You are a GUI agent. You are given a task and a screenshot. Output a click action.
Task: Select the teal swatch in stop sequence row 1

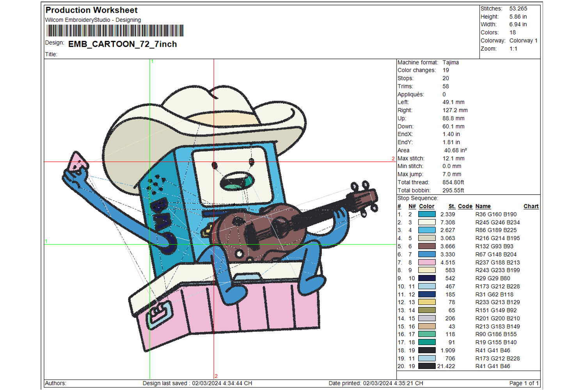[426, 214]
